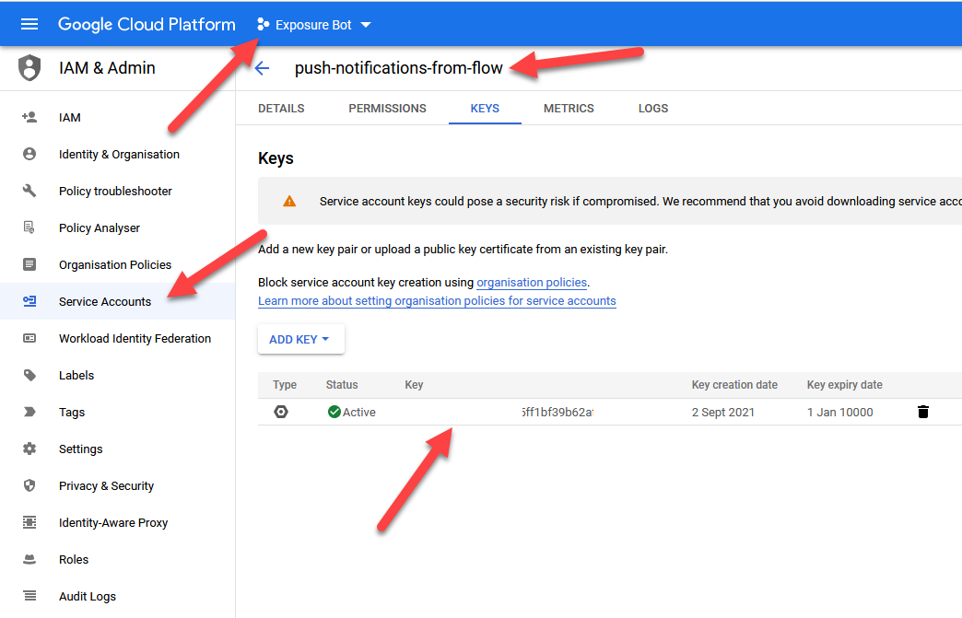Open Workload Identity Federation in sidebar

coord(135,338)
